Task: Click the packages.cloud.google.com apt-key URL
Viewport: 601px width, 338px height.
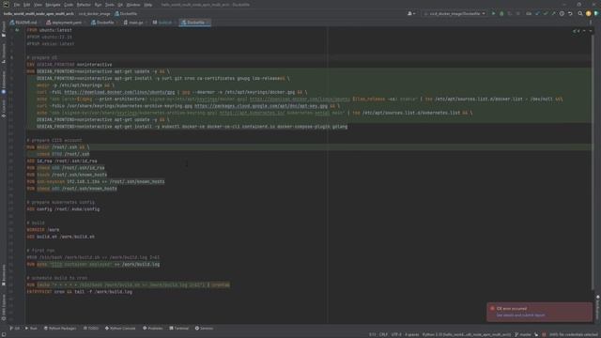Action: [x=261, y=106]
